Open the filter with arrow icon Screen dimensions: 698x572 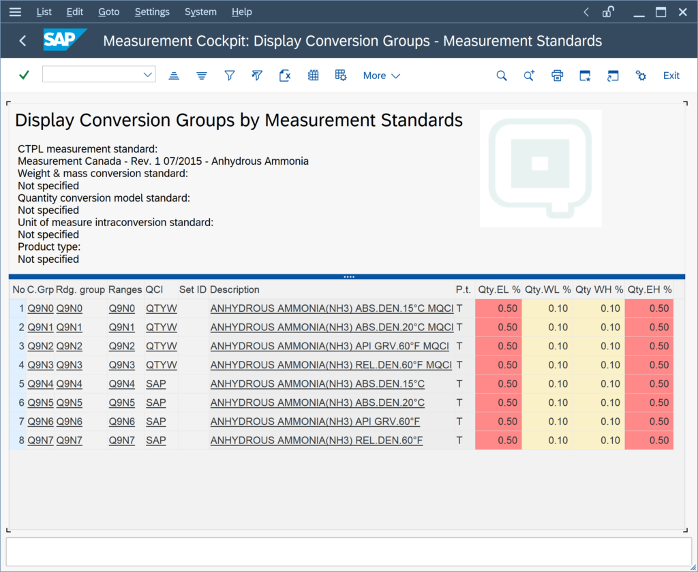coord(257,76)
